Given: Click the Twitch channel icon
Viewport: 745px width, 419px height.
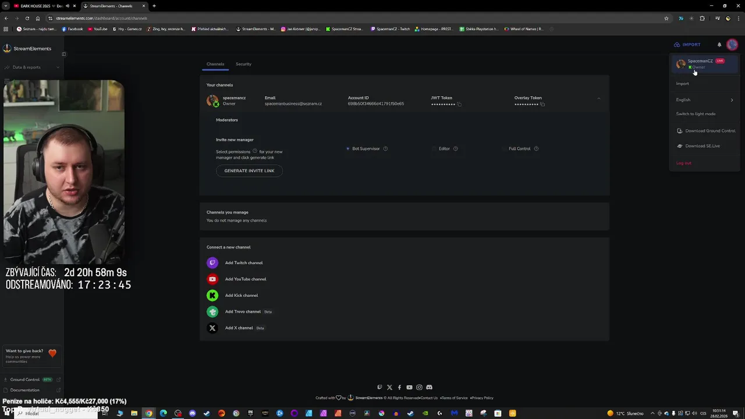Looking at the screenshot, I should tap(212, 262).
